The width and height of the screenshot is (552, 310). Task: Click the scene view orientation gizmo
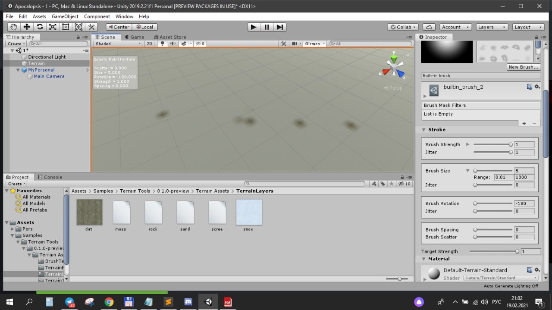[394, 68]
